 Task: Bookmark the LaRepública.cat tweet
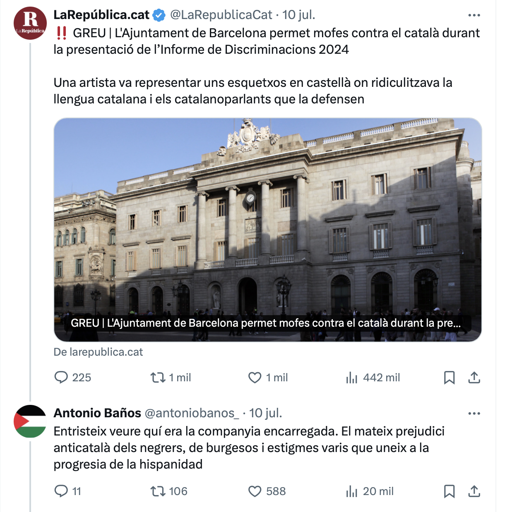(x=449, y=378)
